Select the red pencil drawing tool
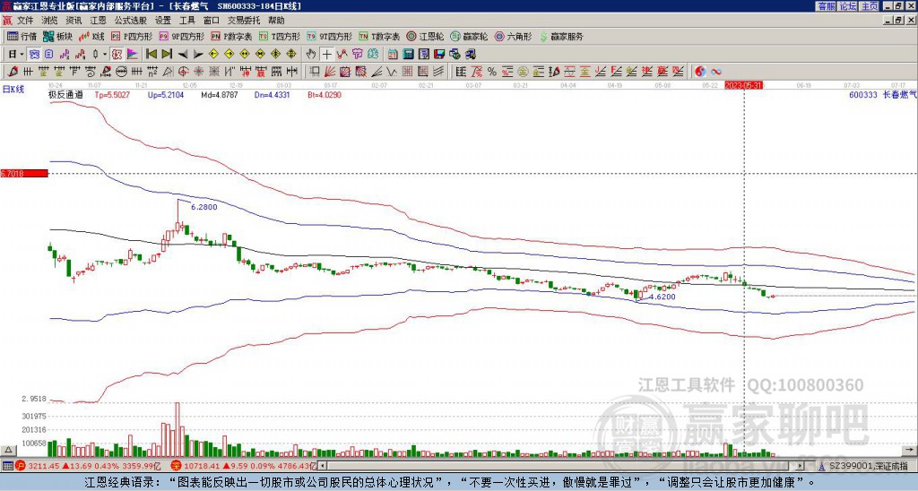Screen dimensions: 918x491 point(13,72)
